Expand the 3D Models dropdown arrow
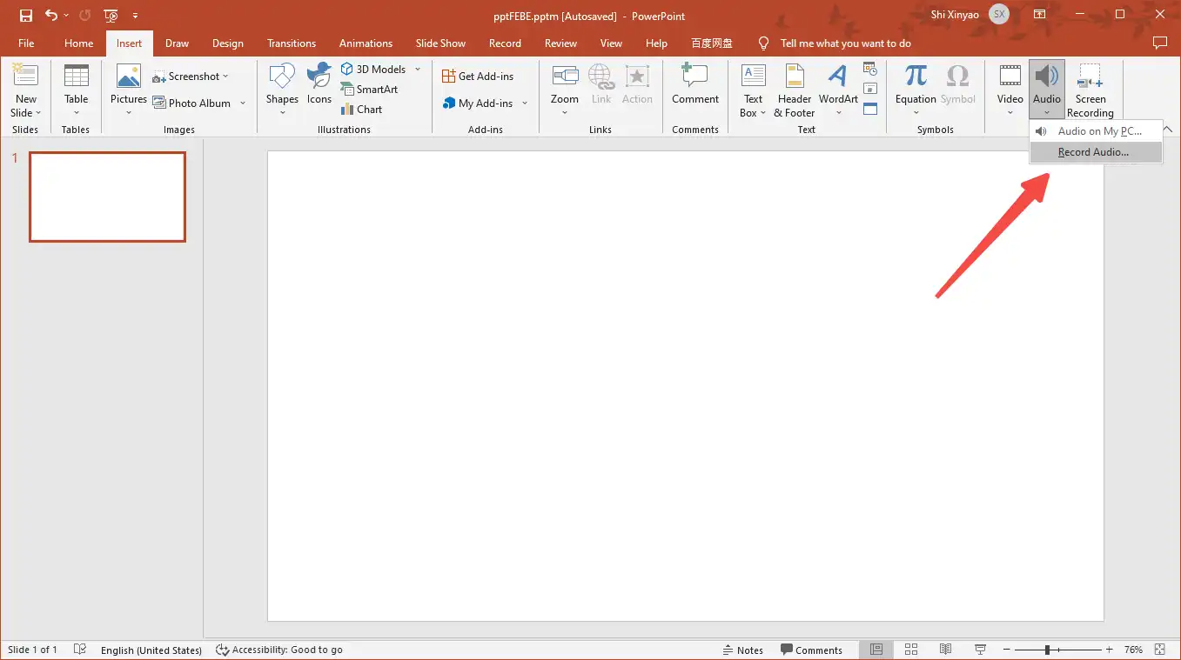Viewport: 1181px width, 660px height. (x=418, y=70)
